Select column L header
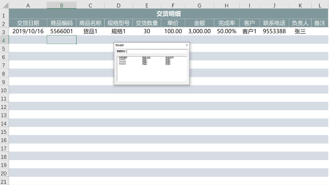The height and width of the screenshot is (185, 329). click(320, 5)
